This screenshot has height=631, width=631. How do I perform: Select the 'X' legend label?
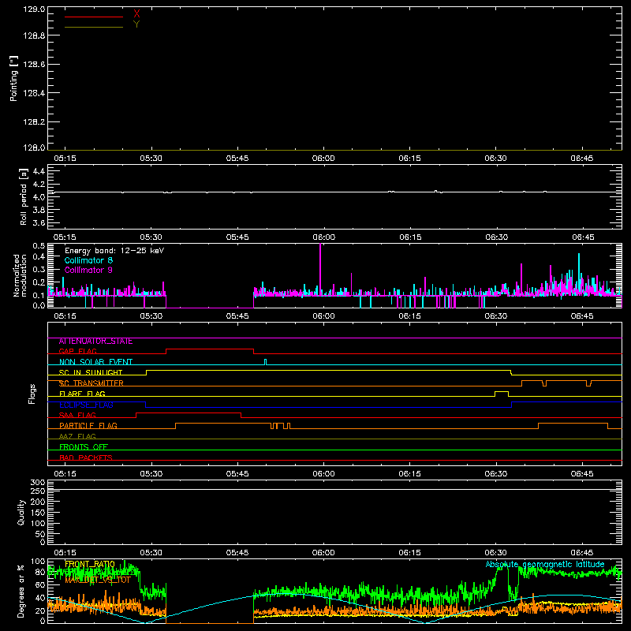(x=136, y=14)
